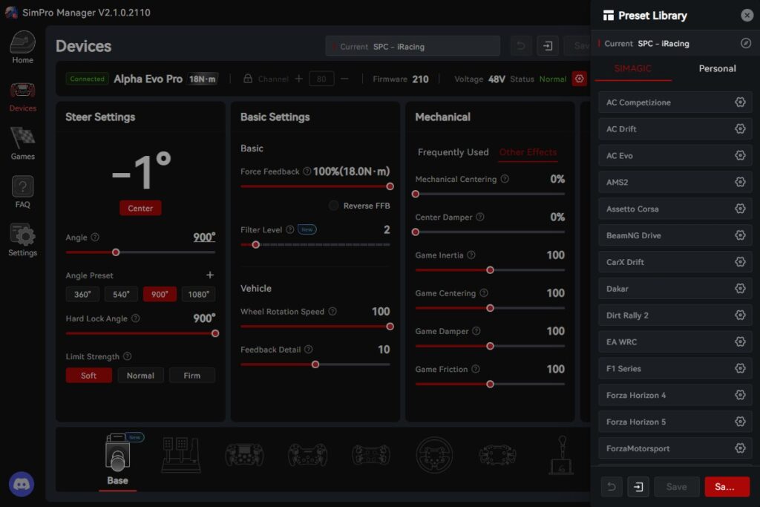Open Home from the sidebar
Screen dimensions: 760x507
22,48
